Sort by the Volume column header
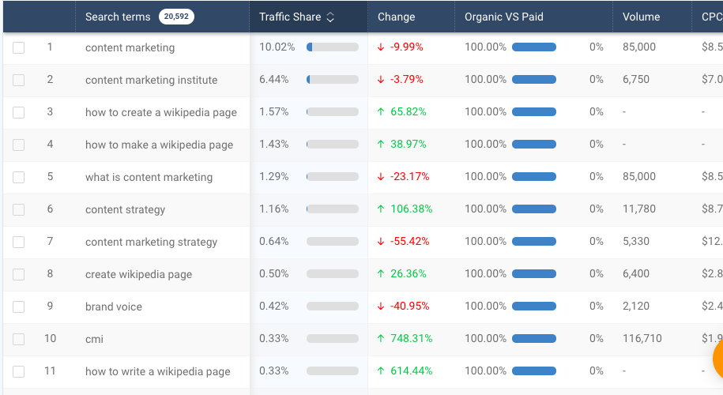 pos(641,17)
